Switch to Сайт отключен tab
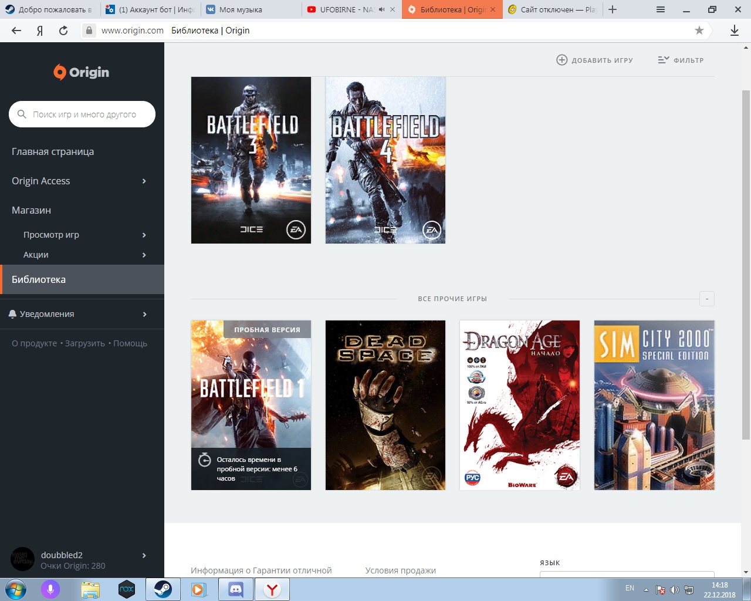The width and height of the screenshot is (751, 601). coord(552,9)
